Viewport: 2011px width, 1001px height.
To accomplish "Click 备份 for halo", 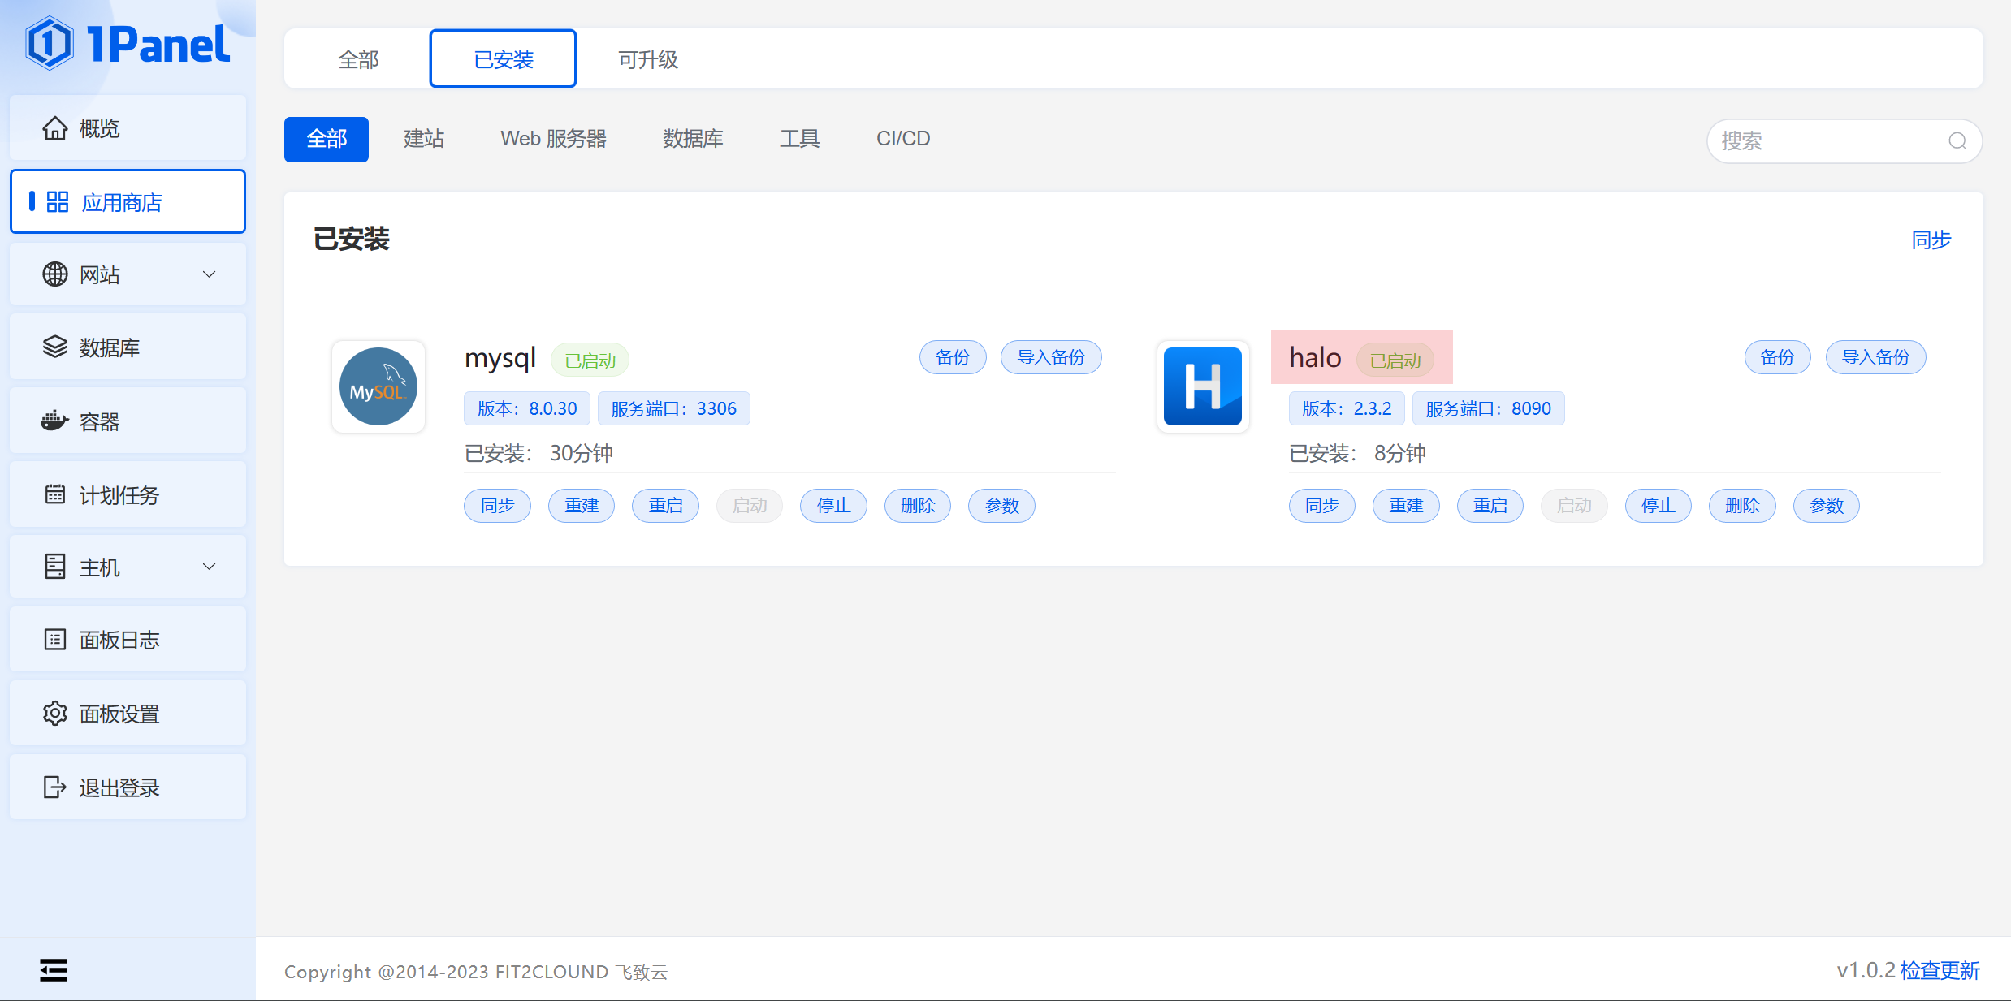I will pyautogui.click(x=1778, y=357).
